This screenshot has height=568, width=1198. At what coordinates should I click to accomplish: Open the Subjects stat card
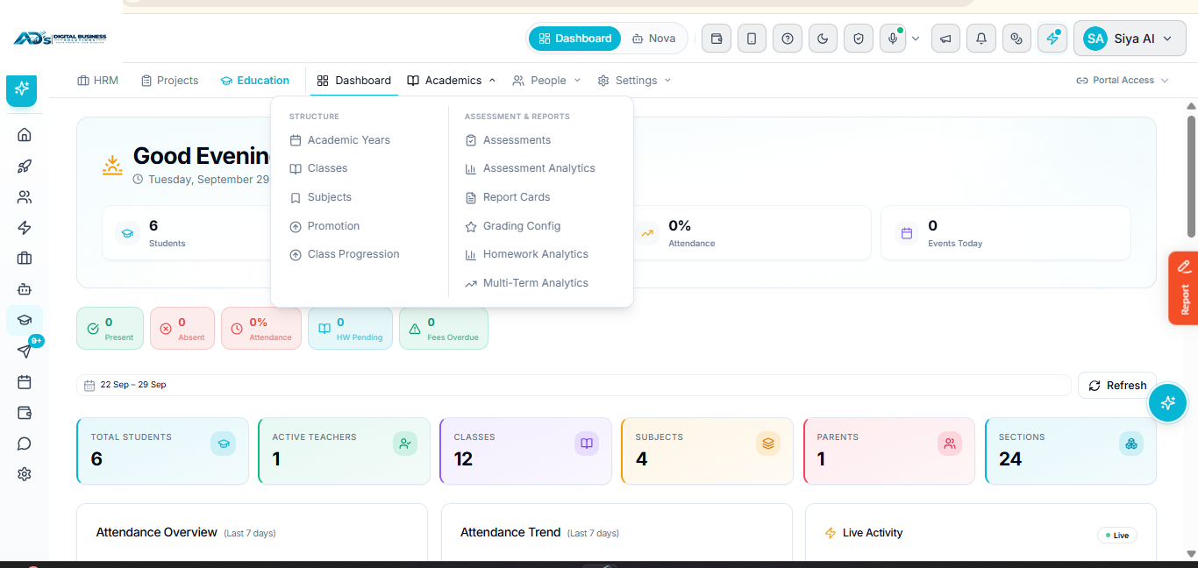[x=707, y=451]
